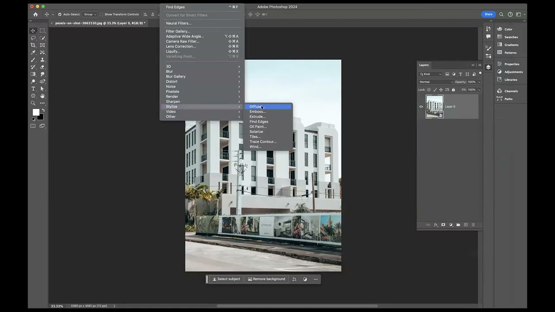Toggle Auto-Select checkbox
This screenshot has height=312, width=555.
tap(60, 14)
